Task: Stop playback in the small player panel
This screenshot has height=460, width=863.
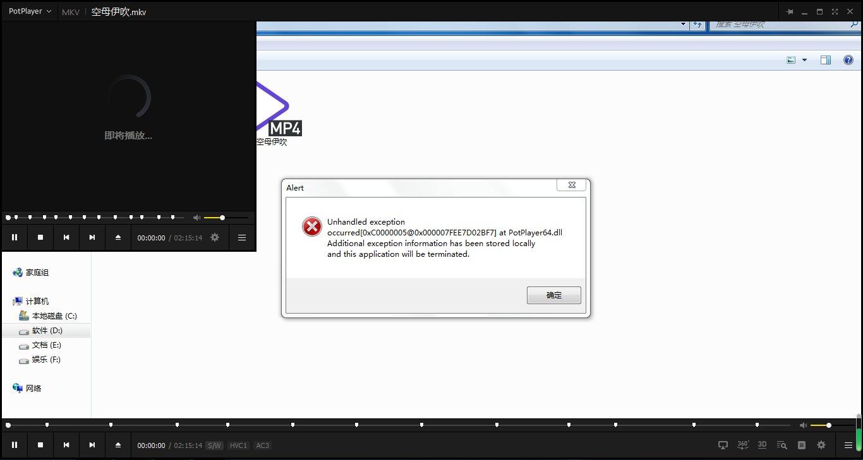Action: pyautogui.click(x=40, y=237)
